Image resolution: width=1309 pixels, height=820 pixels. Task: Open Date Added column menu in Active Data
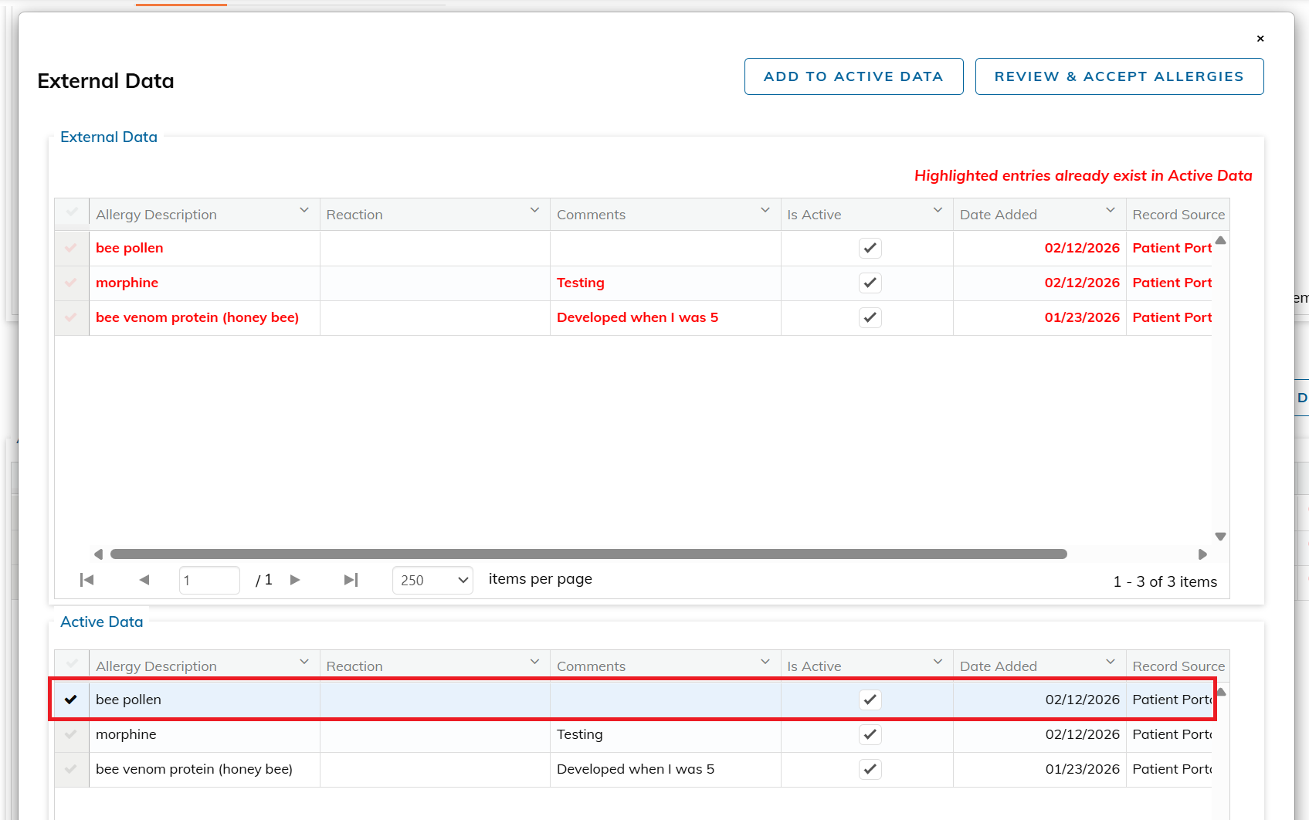tap(1111, 662)
